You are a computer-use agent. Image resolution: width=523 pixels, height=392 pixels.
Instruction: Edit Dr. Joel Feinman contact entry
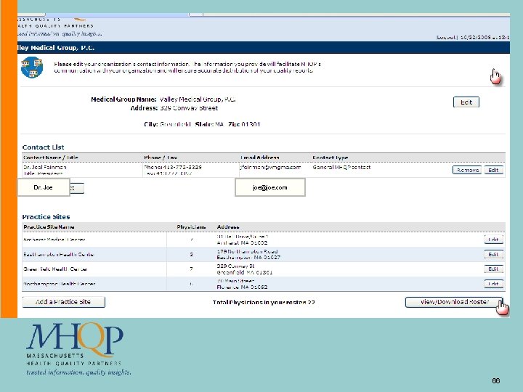click(493, 170)
